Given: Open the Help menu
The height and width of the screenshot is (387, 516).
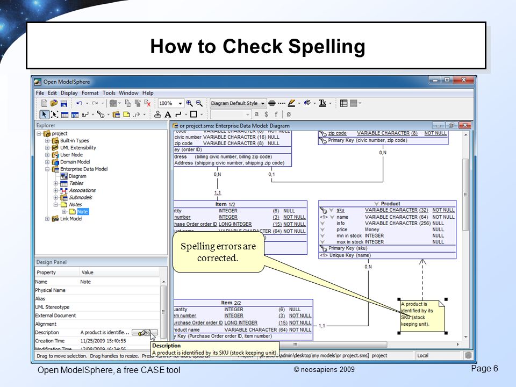Looking at the screenshot, I should pyautogui.click(x=148, y=93).
